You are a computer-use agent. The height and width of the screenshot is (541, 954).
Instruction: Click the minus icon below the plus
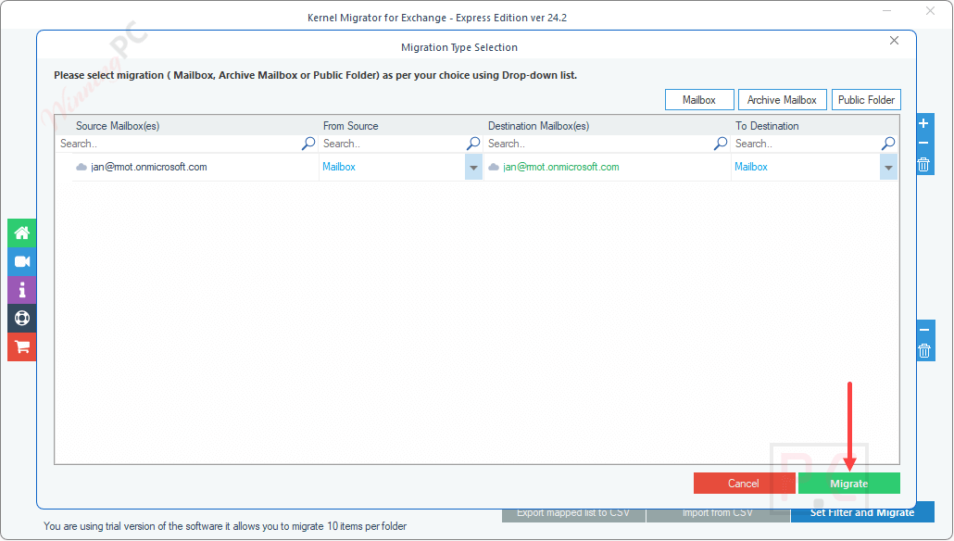(923, 143)
